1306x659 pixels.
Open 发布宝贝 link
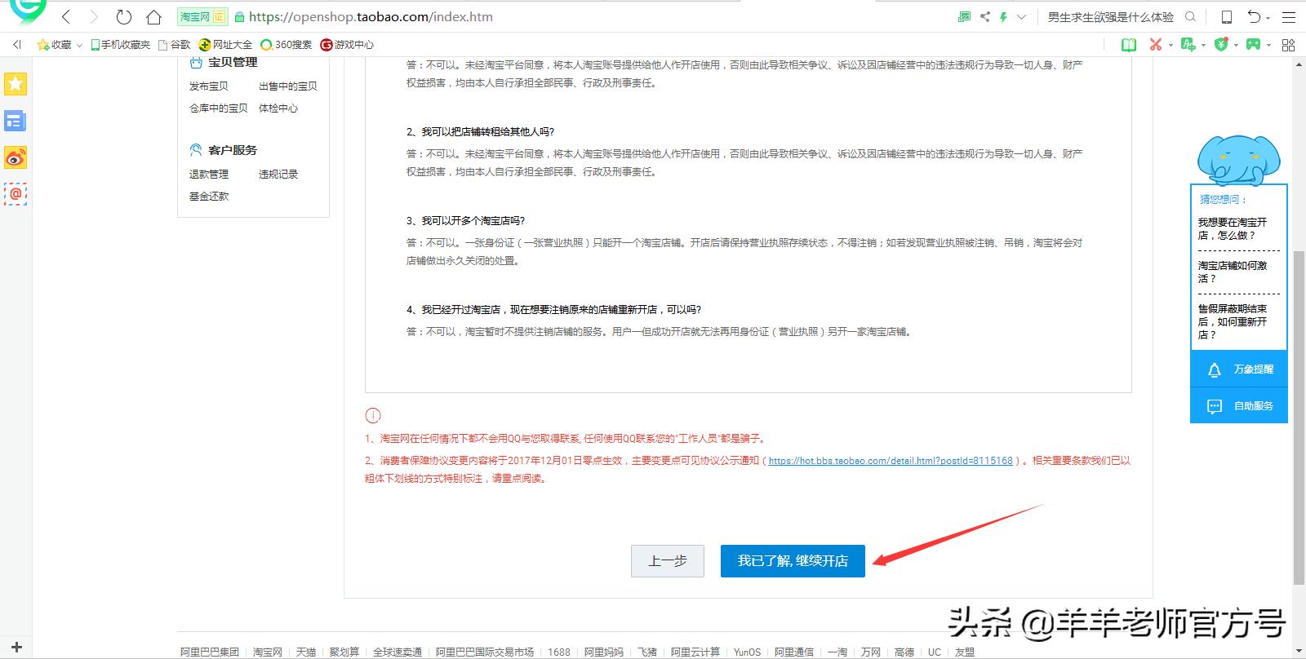click(x=209, y=86)
